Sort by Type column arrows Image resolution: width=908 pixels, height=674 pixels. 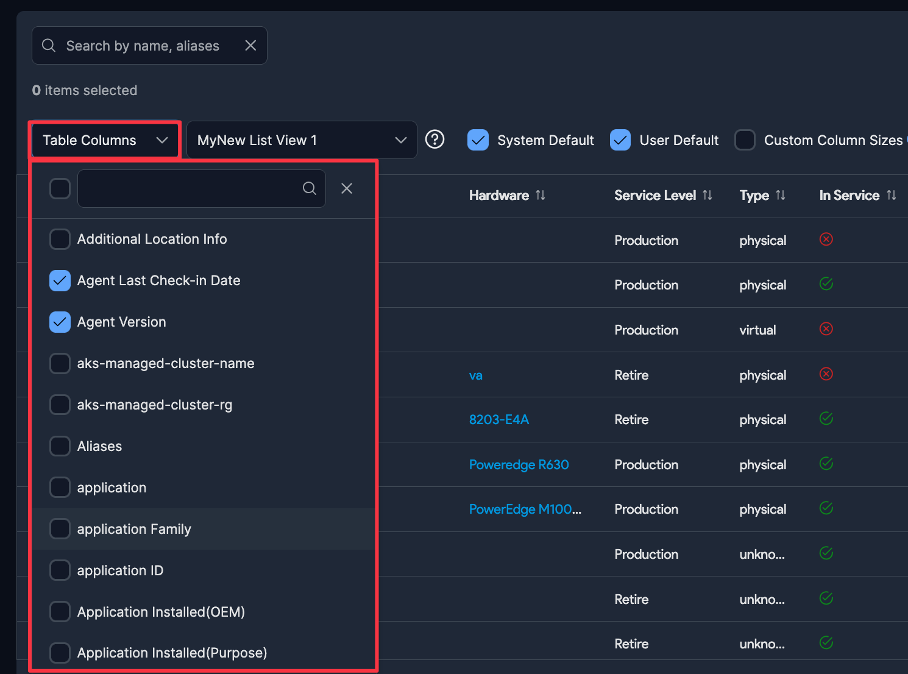pyautogui.click(x=781, y=195)
